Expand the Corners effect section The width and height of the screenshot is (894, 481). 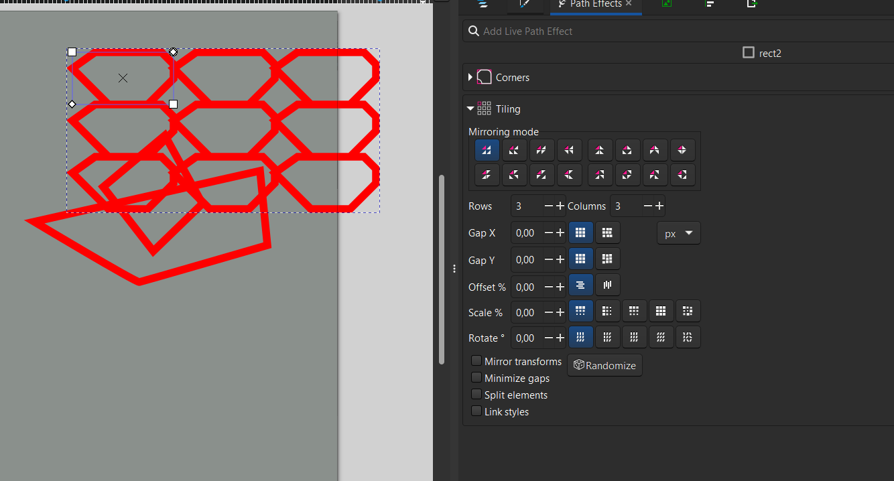point(470,77)
